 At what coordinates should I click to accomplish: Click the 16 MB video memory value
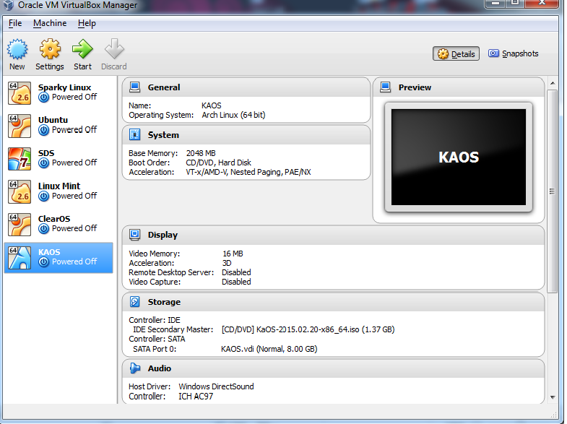tap(233, 254)
